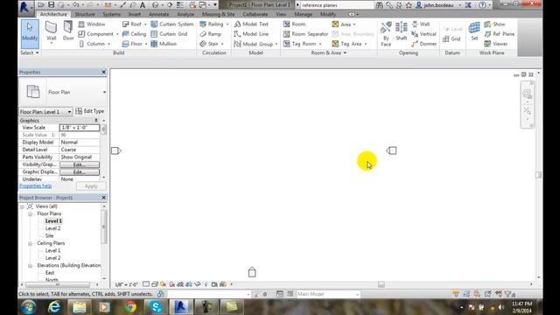Image resolution: width=560 pixels, height=315 pixels.
Task: Open Level 2 floor plan in browser
Action: pos(52,228)
